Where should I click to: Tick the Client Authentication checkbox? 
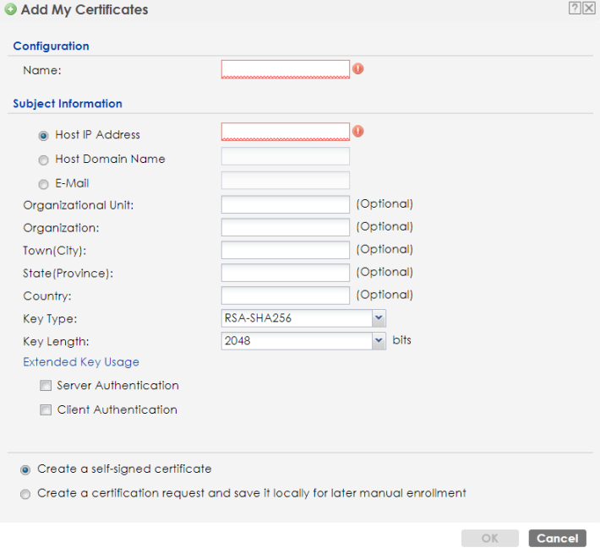pos(46,410)
